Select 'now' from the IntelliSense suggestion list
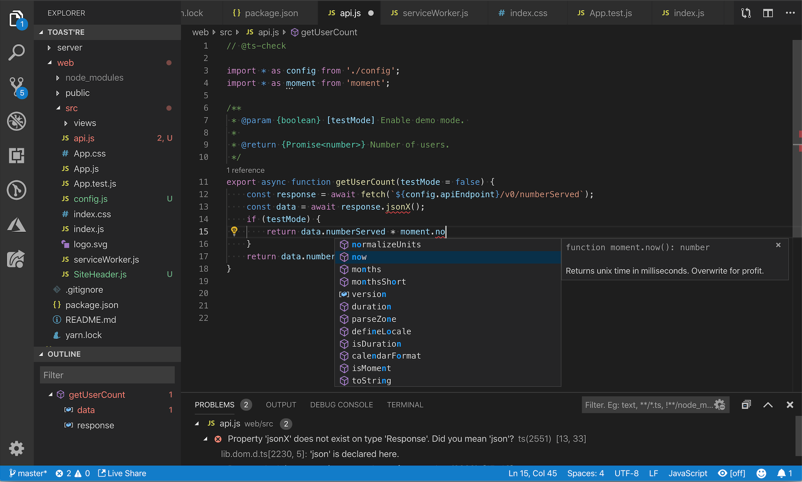Viewport: 802px width, 482px height. pyautogui.click(x=359, y=257)
